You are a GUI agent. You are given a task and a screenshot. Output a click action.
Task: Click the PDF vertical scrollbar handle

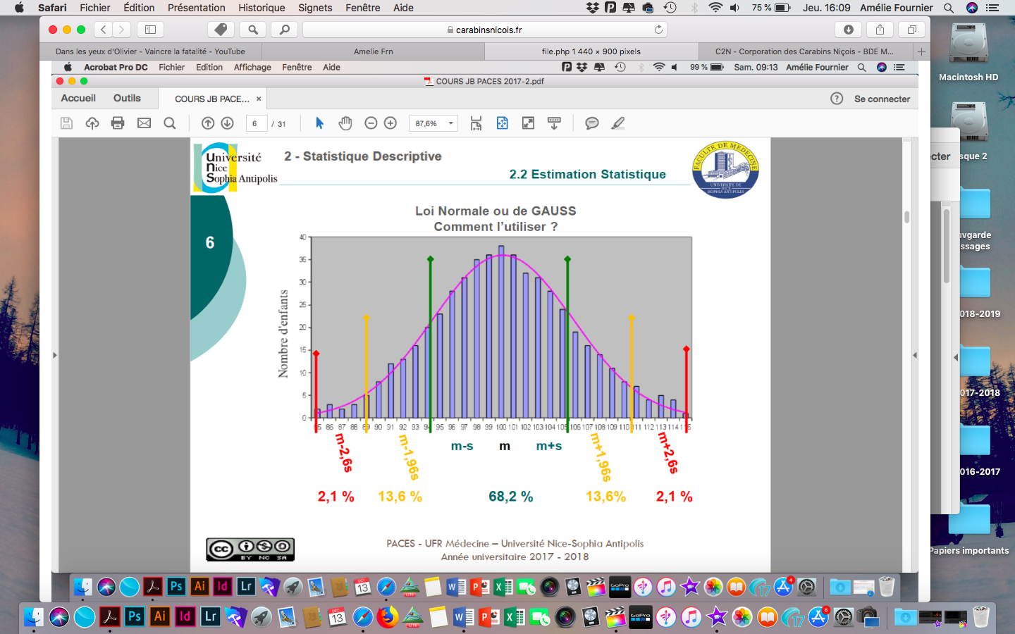point(906,217)
